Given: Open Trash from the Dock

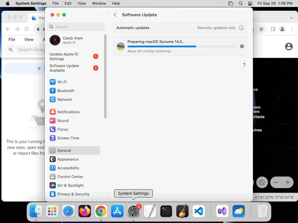Looking at the screenshot, I should pos(262,211).
